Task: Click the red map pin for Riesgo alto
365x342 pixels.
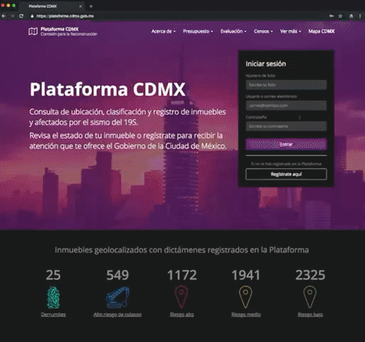Action: [182, 297]
